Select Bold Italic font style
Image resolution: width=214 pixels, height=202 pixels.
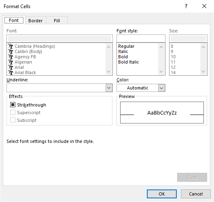pyautogui.click(x=128, y=62)
